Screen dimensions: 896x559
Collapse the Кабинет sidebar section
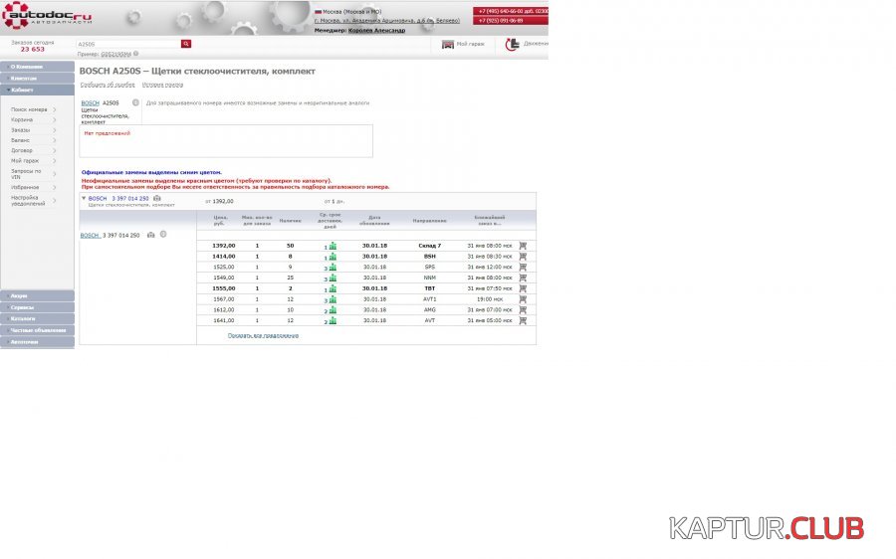click(37, 90)
